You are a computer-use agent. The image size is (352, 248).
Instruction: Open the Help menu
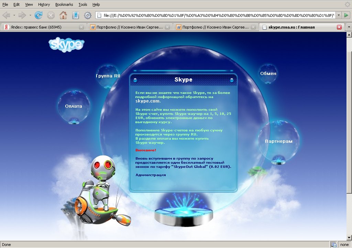pos(96,4)
